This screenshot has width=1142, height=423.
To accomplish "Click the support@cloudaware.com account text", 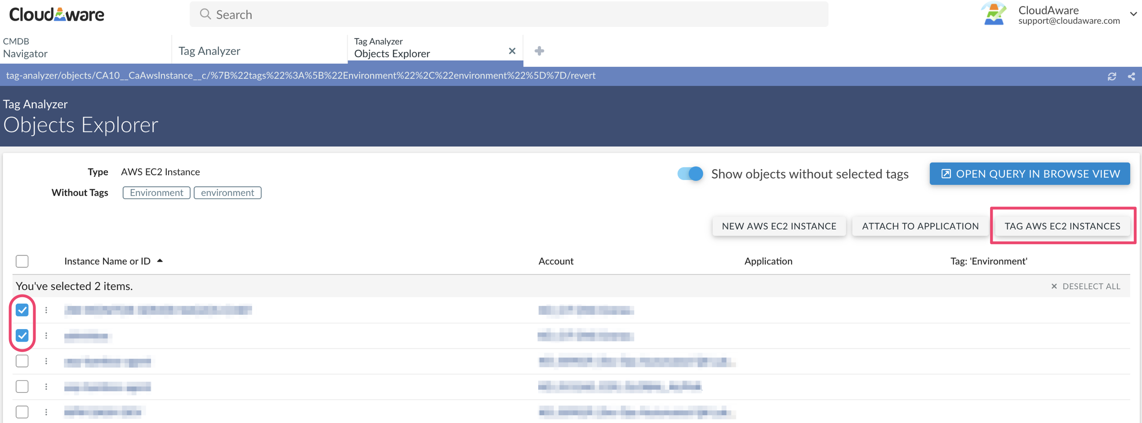I will pos(1069,21).
